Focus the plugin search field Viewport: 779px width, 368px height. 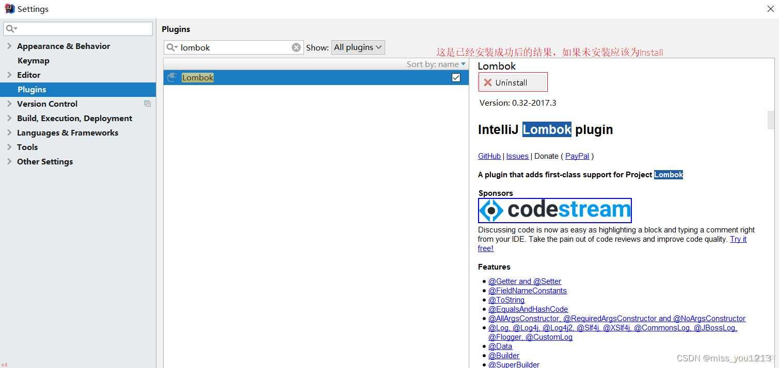pos(234,47)
